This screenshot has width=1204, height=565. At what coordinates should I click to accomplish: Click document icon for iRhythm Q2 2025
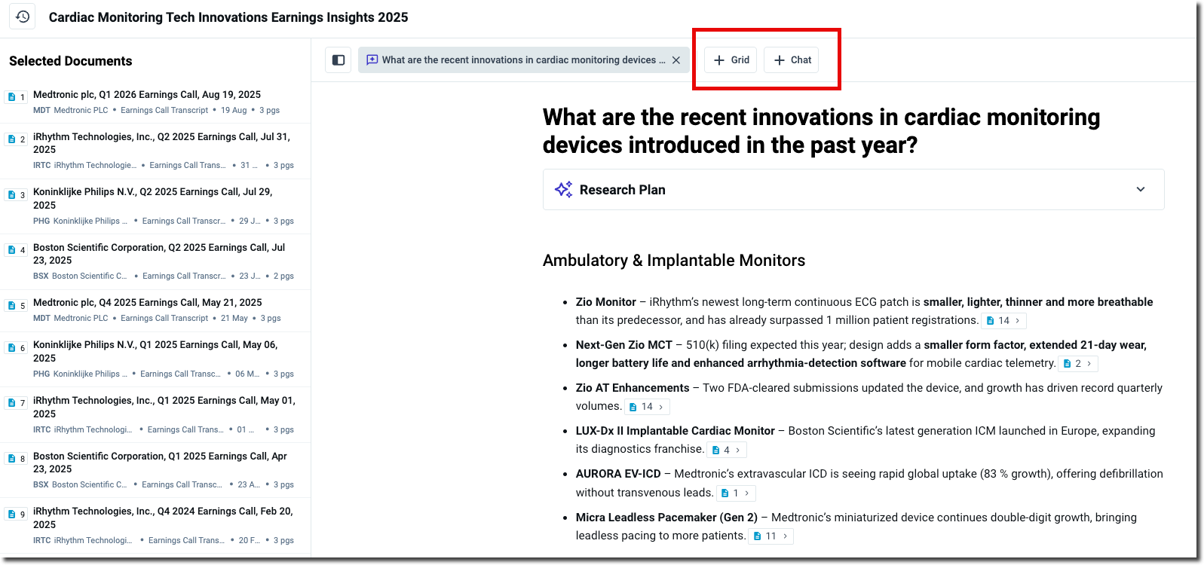point(12,139)
